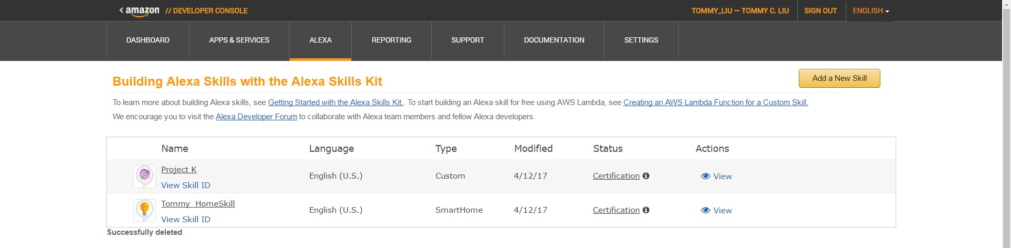View Skill ID for Project K
1011x248 pixels.
tap(185, 185)
